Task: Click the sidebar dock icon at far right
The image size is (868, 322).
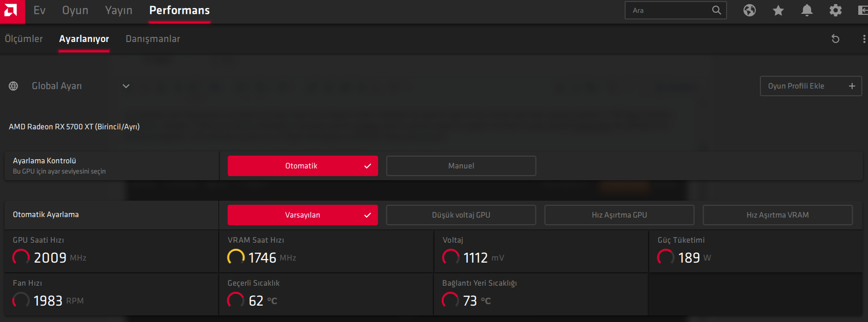Action: tap(863, 10)
